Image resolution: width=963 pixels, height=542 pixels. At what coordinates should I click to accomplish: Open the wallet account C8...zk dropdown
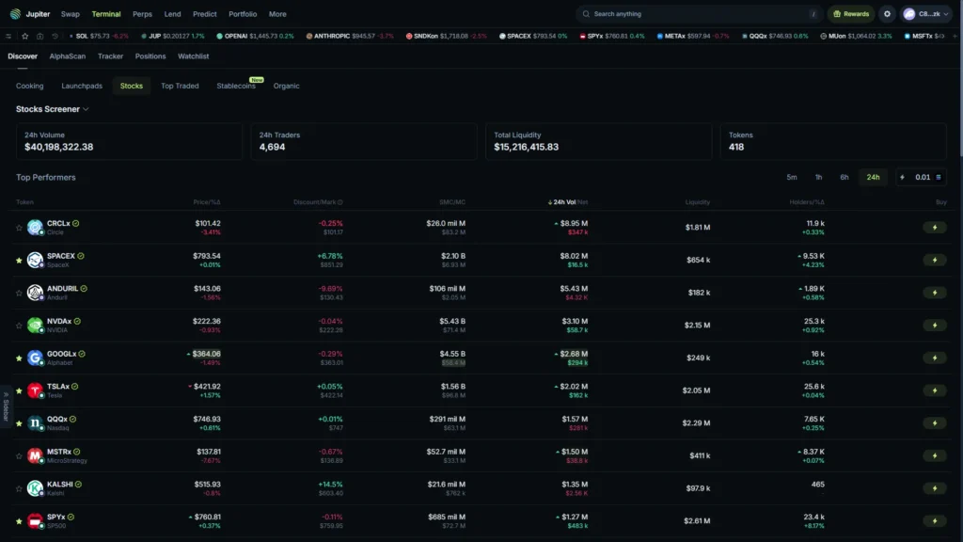coord(925,14)
